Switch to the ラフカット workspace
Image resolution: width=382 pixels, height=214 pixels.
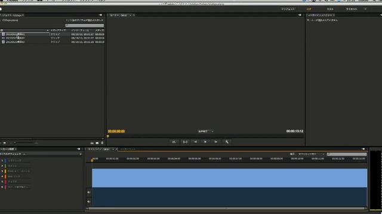352,9
